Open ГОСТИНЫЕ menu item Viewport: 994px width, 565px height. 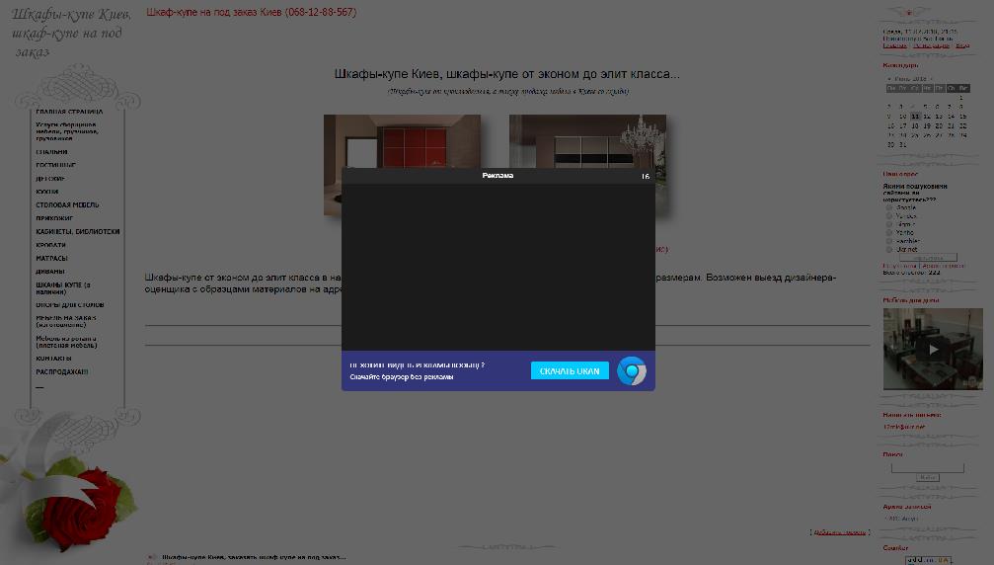coord(55,165)
